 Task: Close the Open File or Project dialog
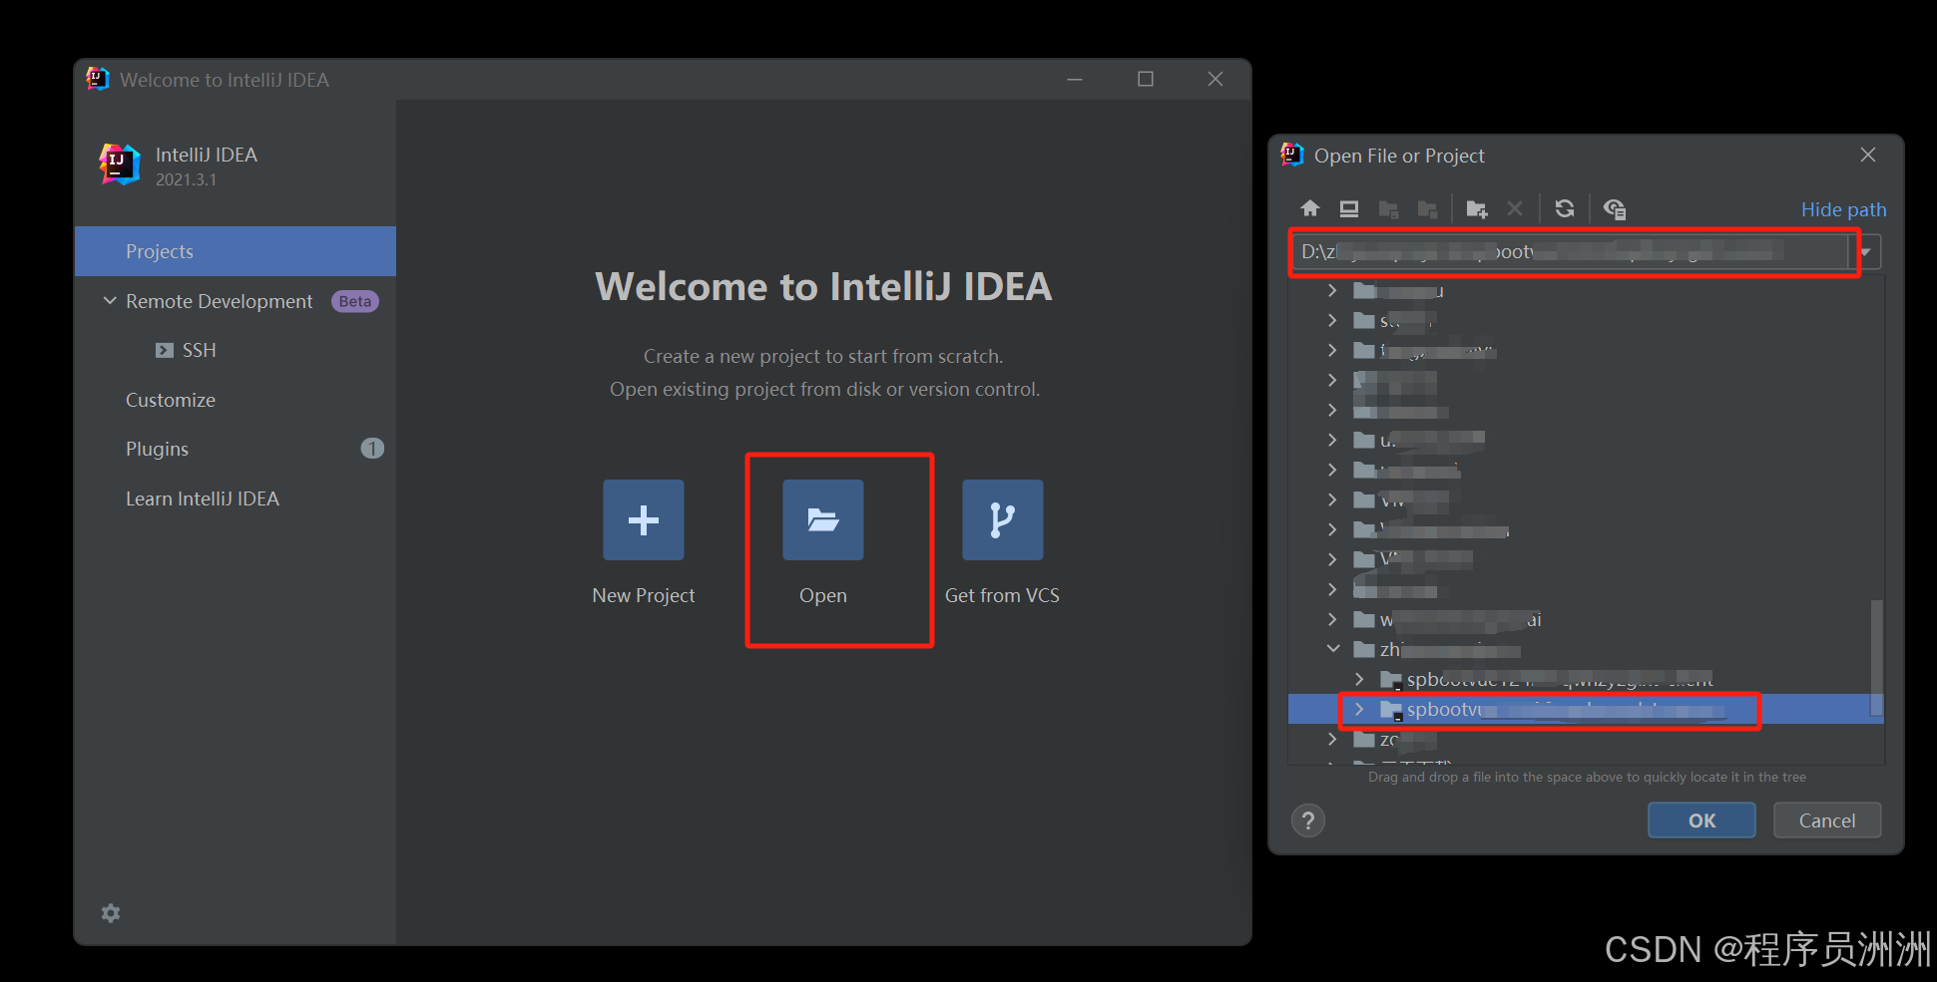(1868, 155)
